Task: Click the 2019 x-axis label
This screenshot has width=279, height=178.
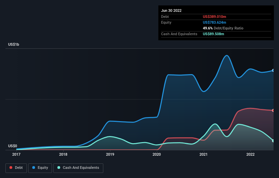Action: coord(110,154)
